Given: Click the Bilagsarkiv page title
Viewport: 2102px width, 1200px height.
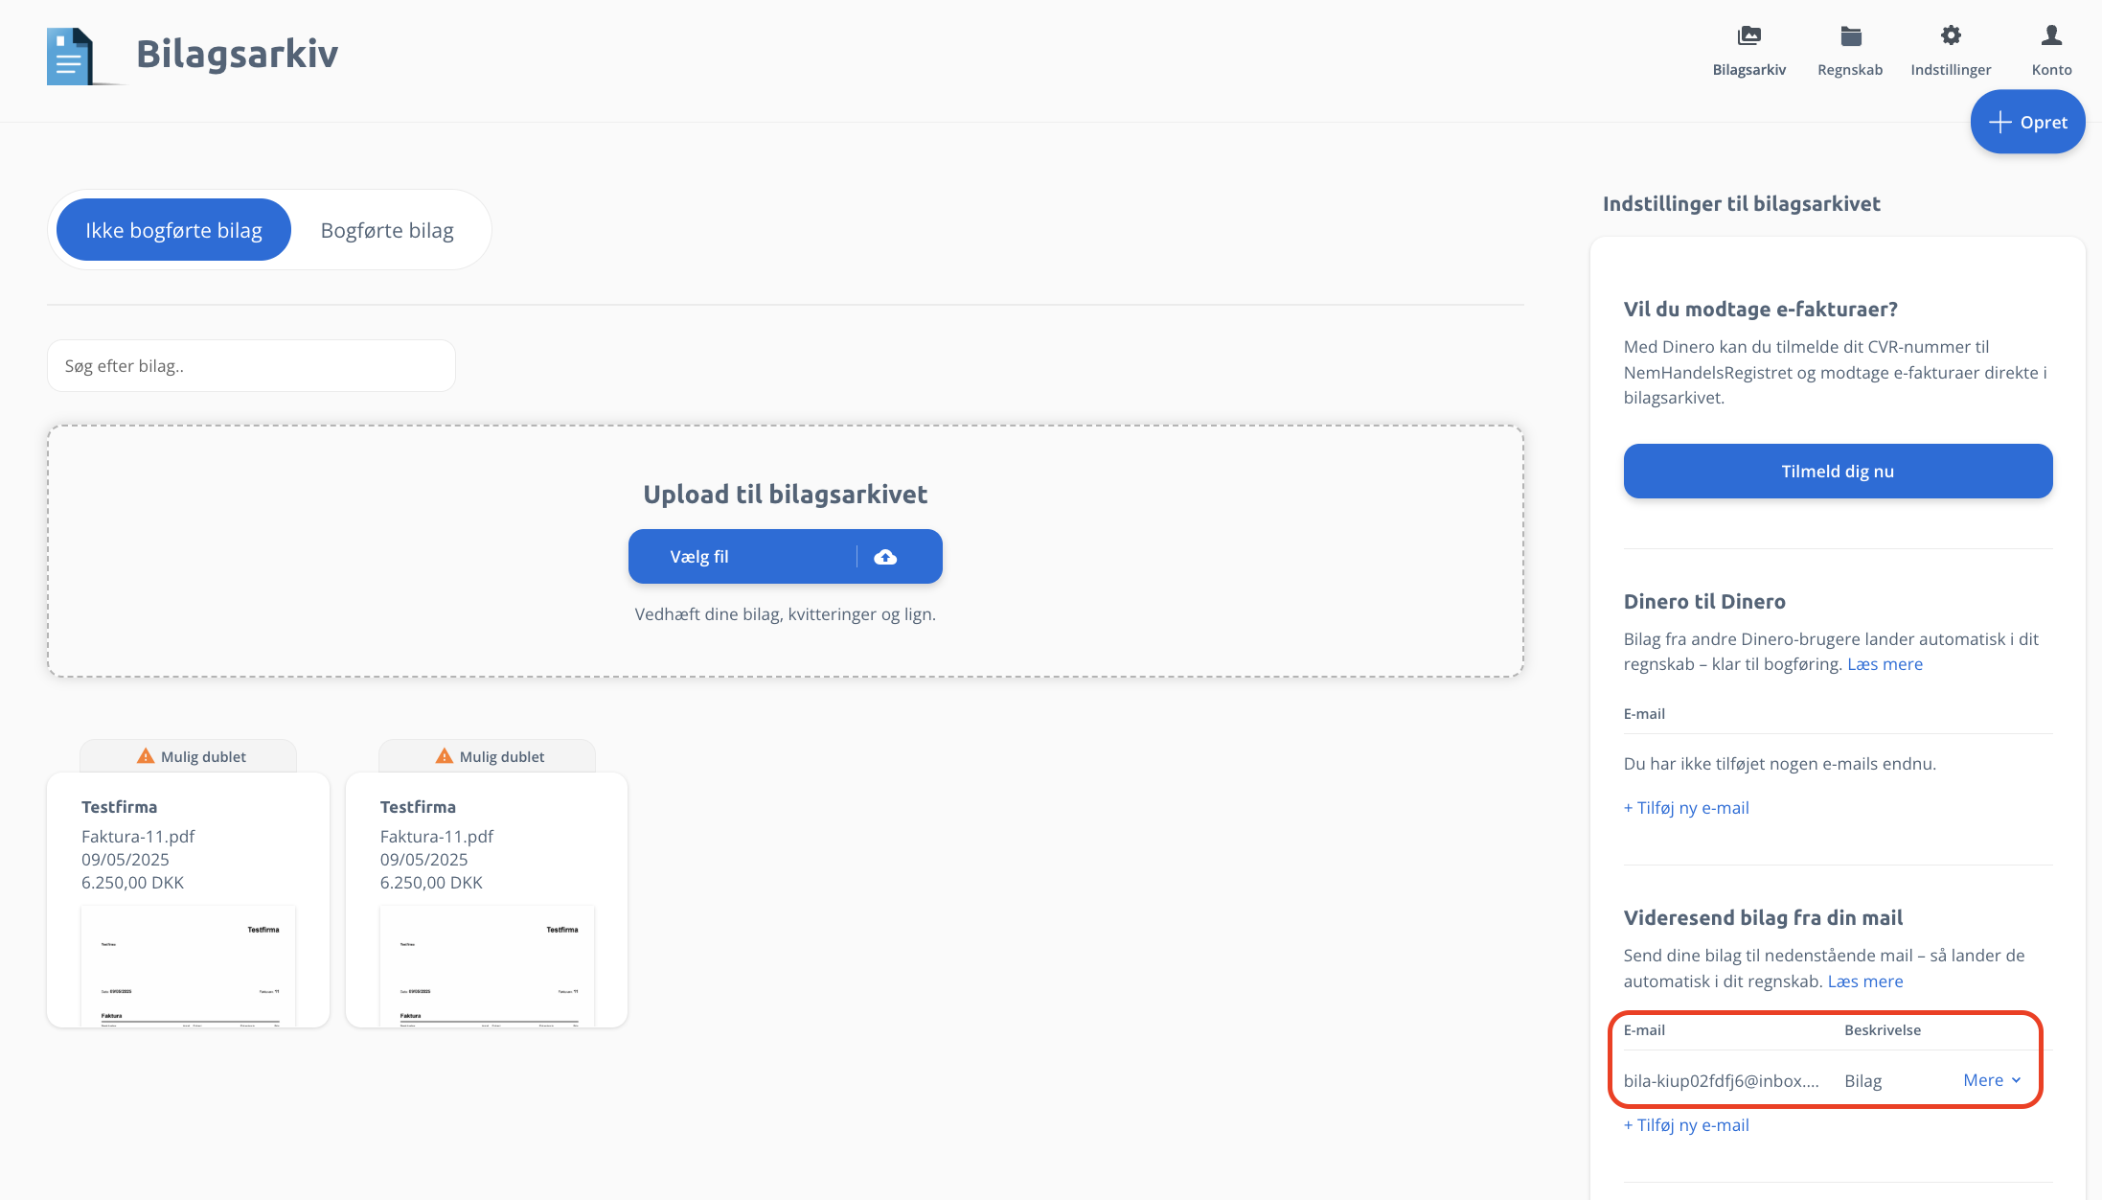Looking at the screenshot, I should 237,54.
